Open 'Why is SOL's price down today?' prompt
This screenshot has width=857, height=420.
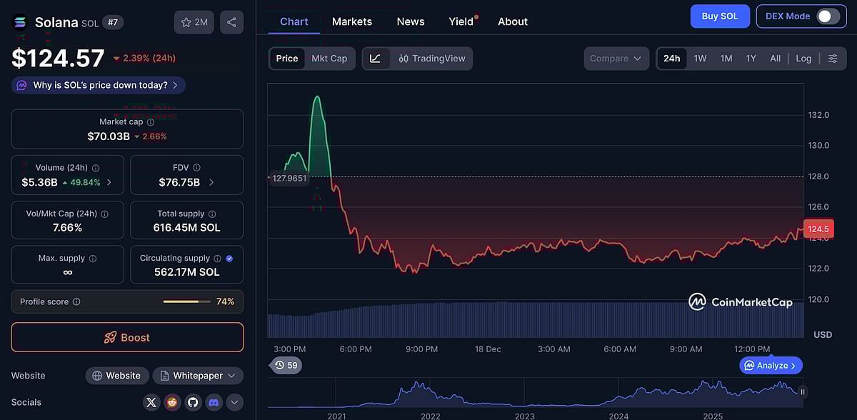tap(97, 84)
